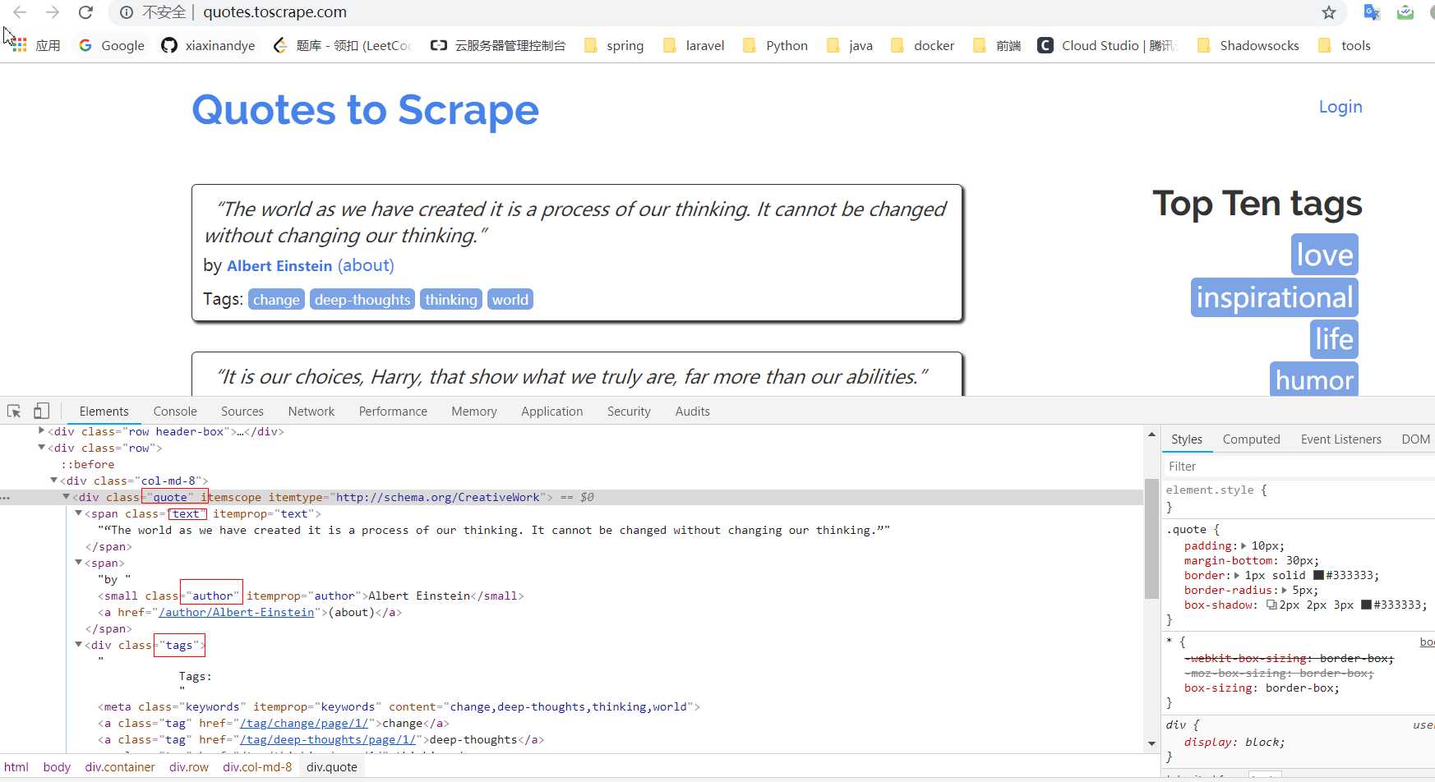This screenshot has height=782, width=1435.
Task: Open the life top tag
Action: [x=1334, y=339]
